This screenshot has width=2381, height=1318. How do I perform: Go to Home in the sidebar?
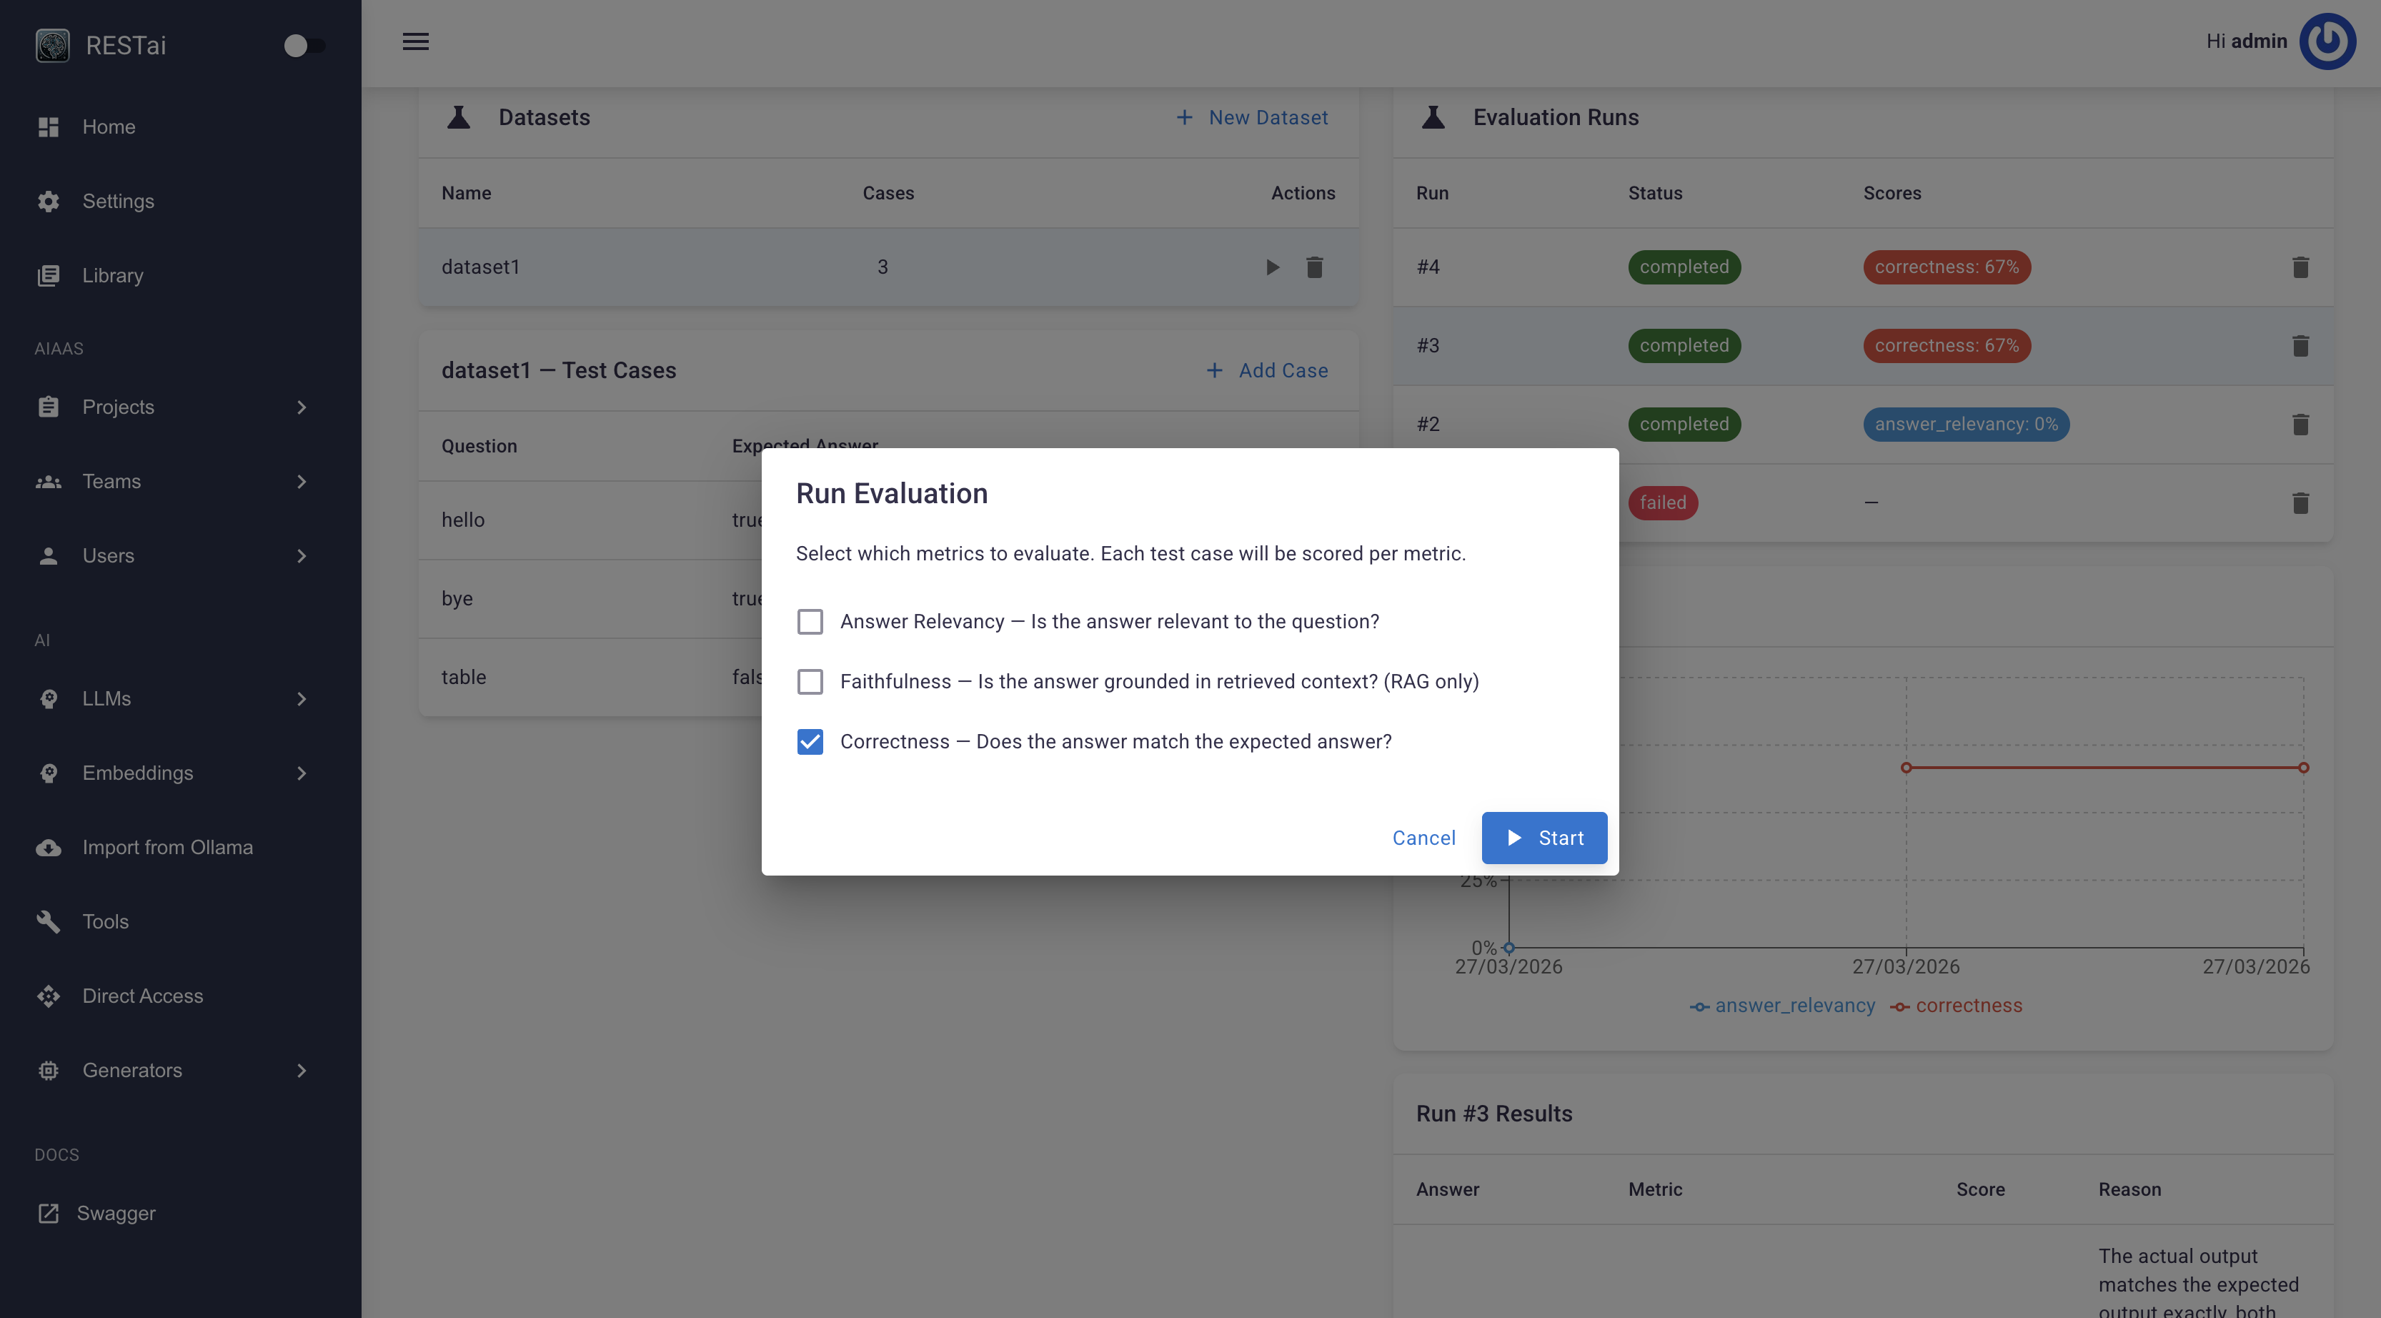click(108, 127)
